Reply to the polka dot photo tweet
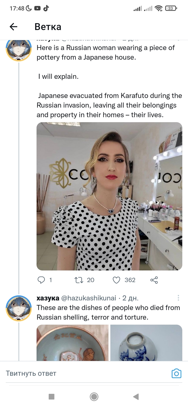Viewport: 188px width, 408px height. [41, 280]
